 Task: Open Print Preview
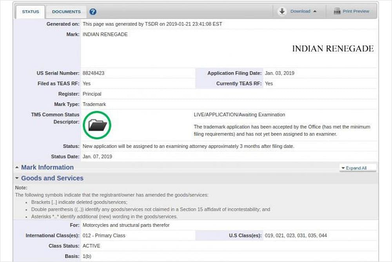point(356,11)
